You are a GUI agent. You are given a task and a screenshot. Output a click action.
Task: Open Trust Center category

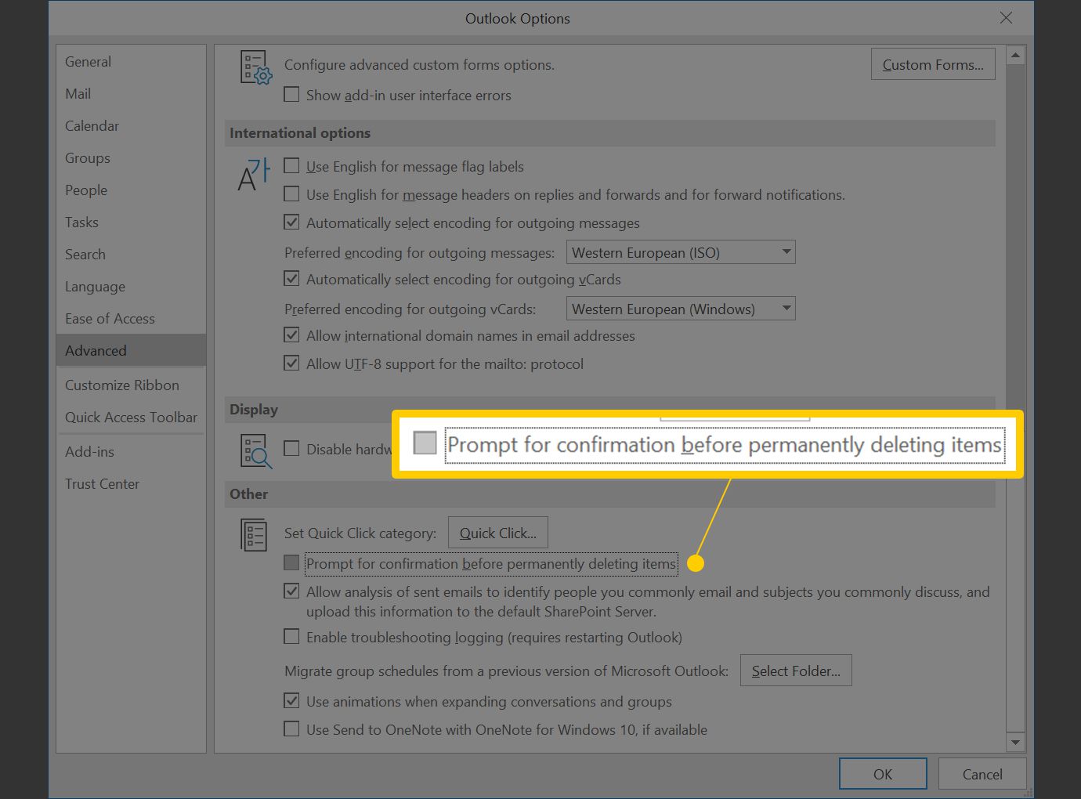[131, 483]
